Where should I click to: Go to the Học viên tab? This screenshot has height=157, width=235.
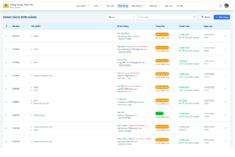110,6
